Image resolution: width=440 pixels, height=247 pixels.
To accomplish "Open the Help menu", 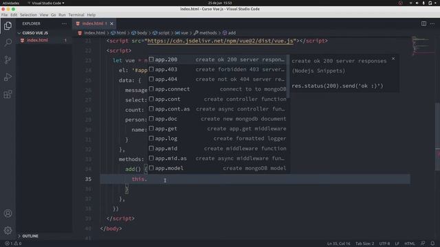I will pyautogui.click(x=91, y=15).
